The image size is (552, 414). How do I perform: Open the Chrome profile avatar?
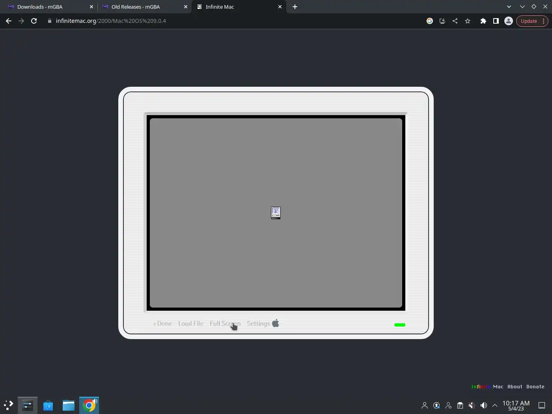coord(509,21)
